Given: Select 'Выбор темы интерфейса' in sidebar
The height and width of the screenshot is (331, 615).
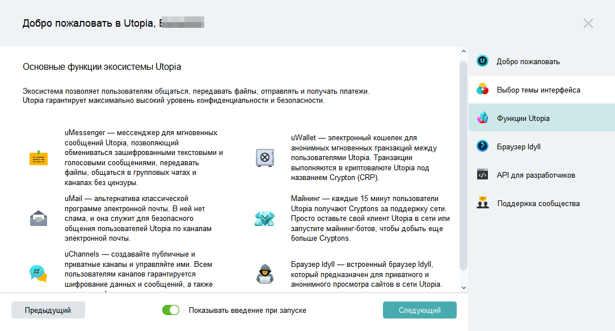Looking at the screenshot, I should [538, 90].
